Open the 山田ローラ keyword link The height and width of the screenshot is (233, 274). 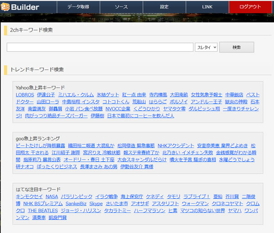[x=48, y=102]
